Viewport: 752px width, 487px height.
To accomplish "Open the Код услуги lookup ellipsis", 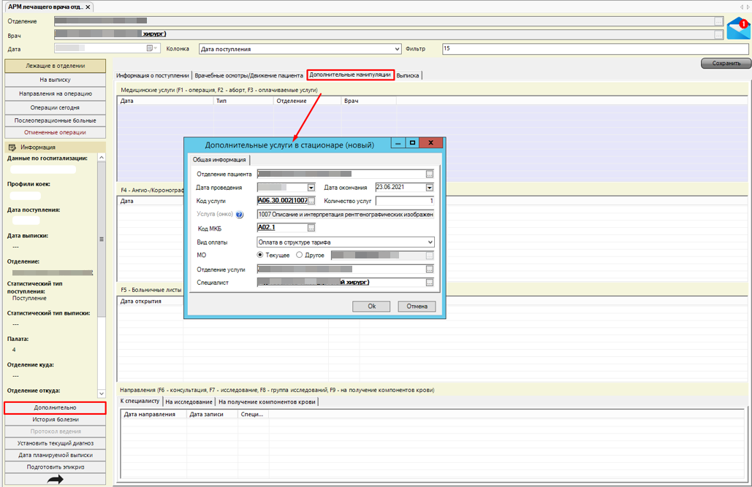I will [311, 200].
